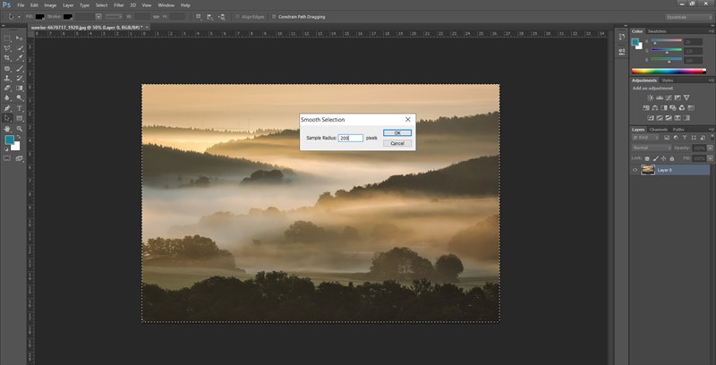Image resolution: width=716 pixels, height=365 pixels.
Task: Check the Align Edges option
Action: (238, 16)
